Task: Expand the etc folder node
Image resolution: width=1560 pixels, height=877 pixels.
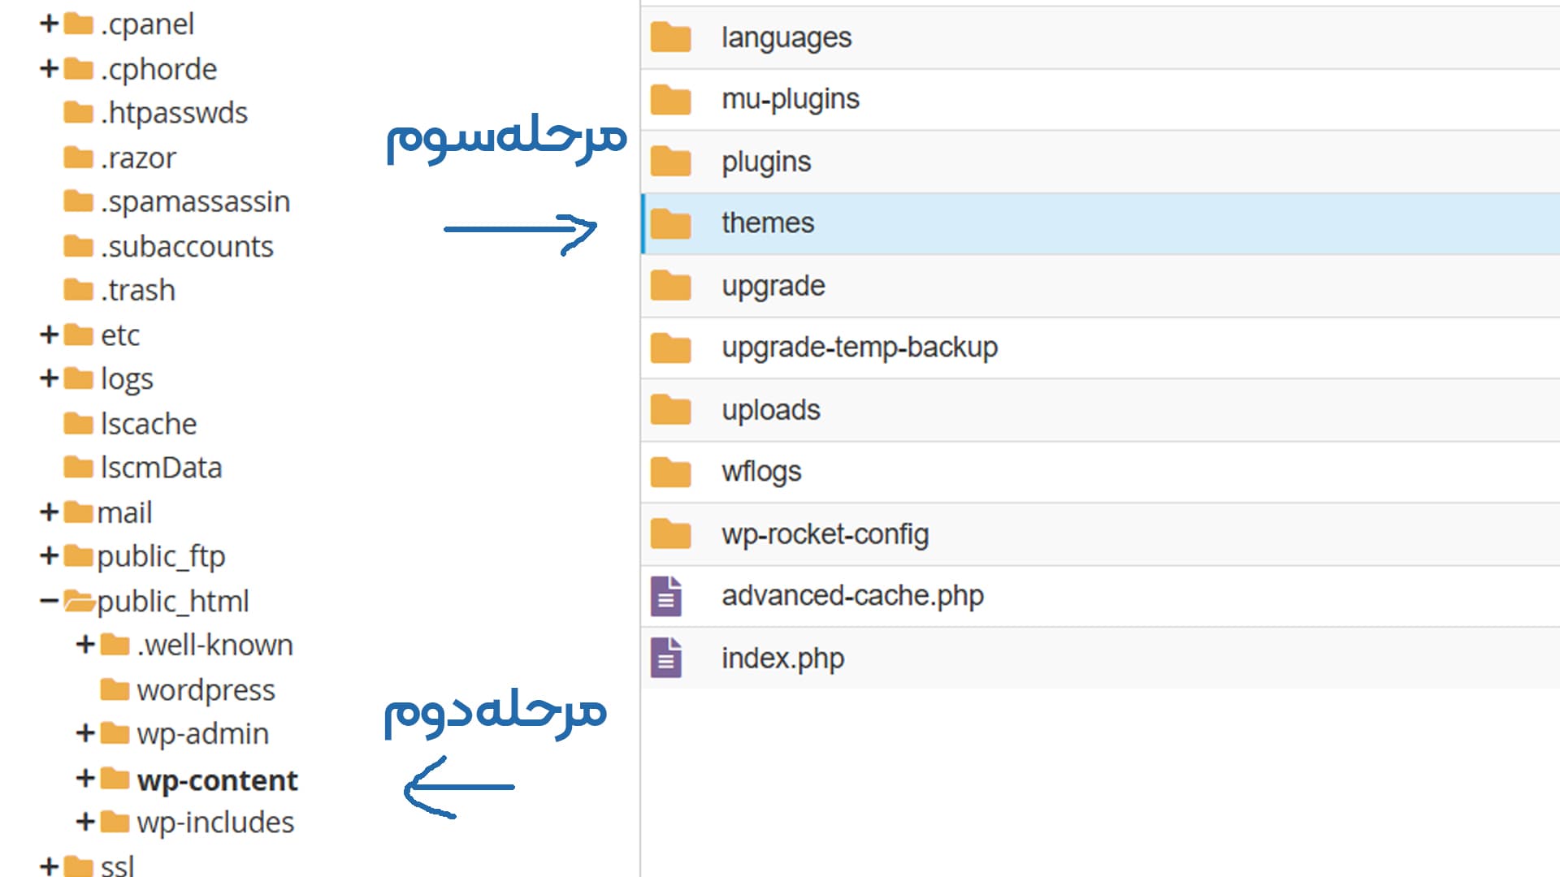Action: click(x=49, y=335)
